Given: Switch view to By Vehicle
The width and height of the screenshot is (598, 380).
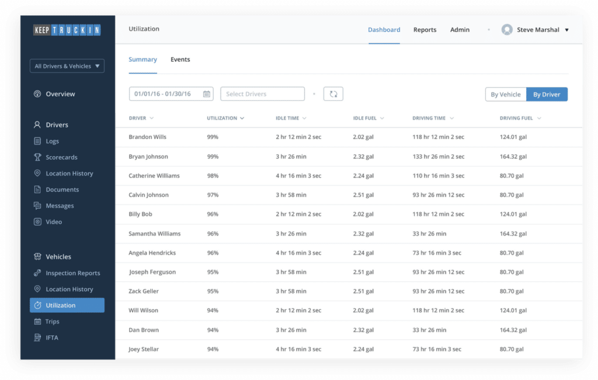Looking at the screenshot, I should click(505, 94).
